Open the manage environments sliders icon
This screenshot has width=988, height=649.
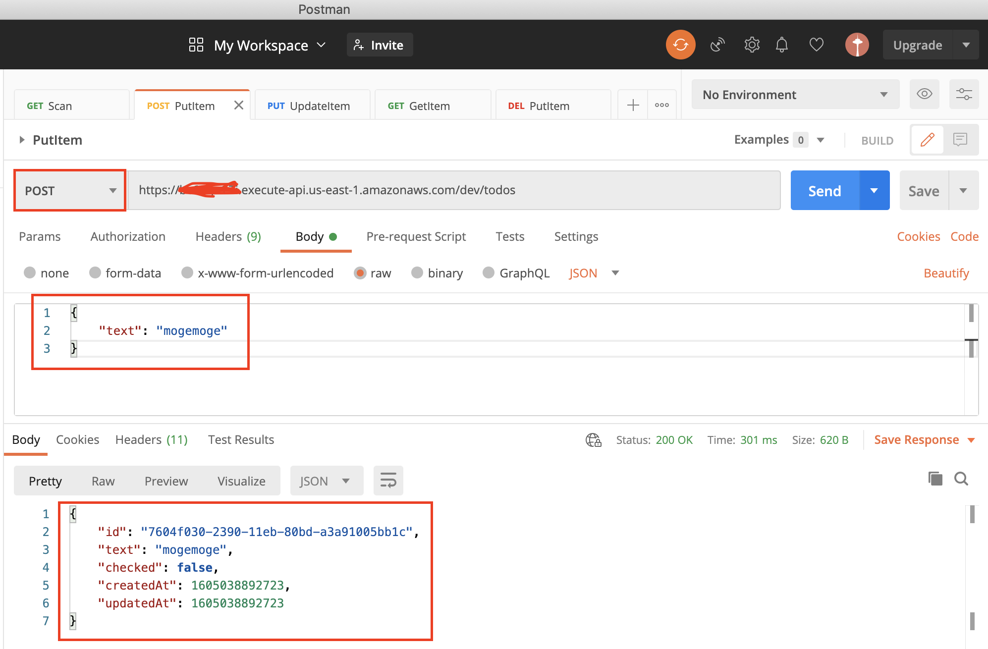point(964,94)
